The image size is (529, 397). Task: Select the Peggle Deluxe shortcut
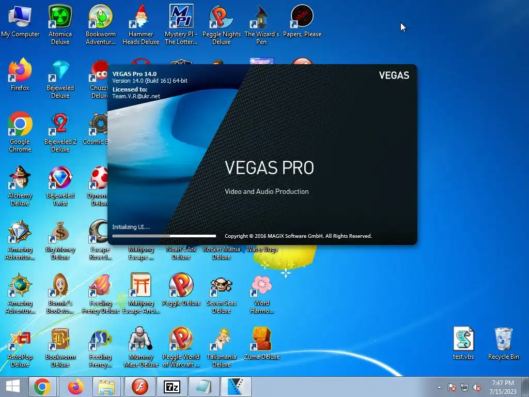(181, 291)
